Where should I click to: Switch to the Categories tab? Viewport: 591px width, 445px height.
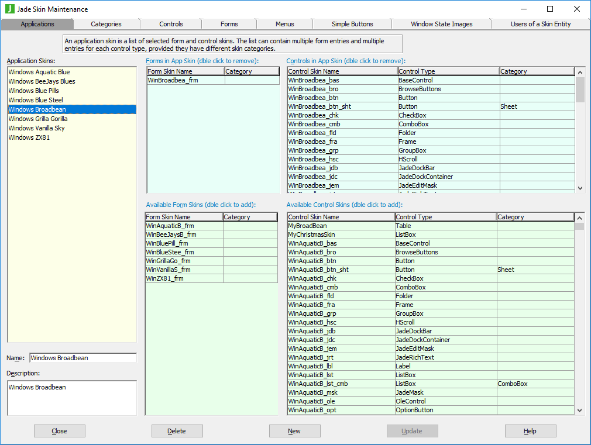pyautogui.click(x=106, y=24)
